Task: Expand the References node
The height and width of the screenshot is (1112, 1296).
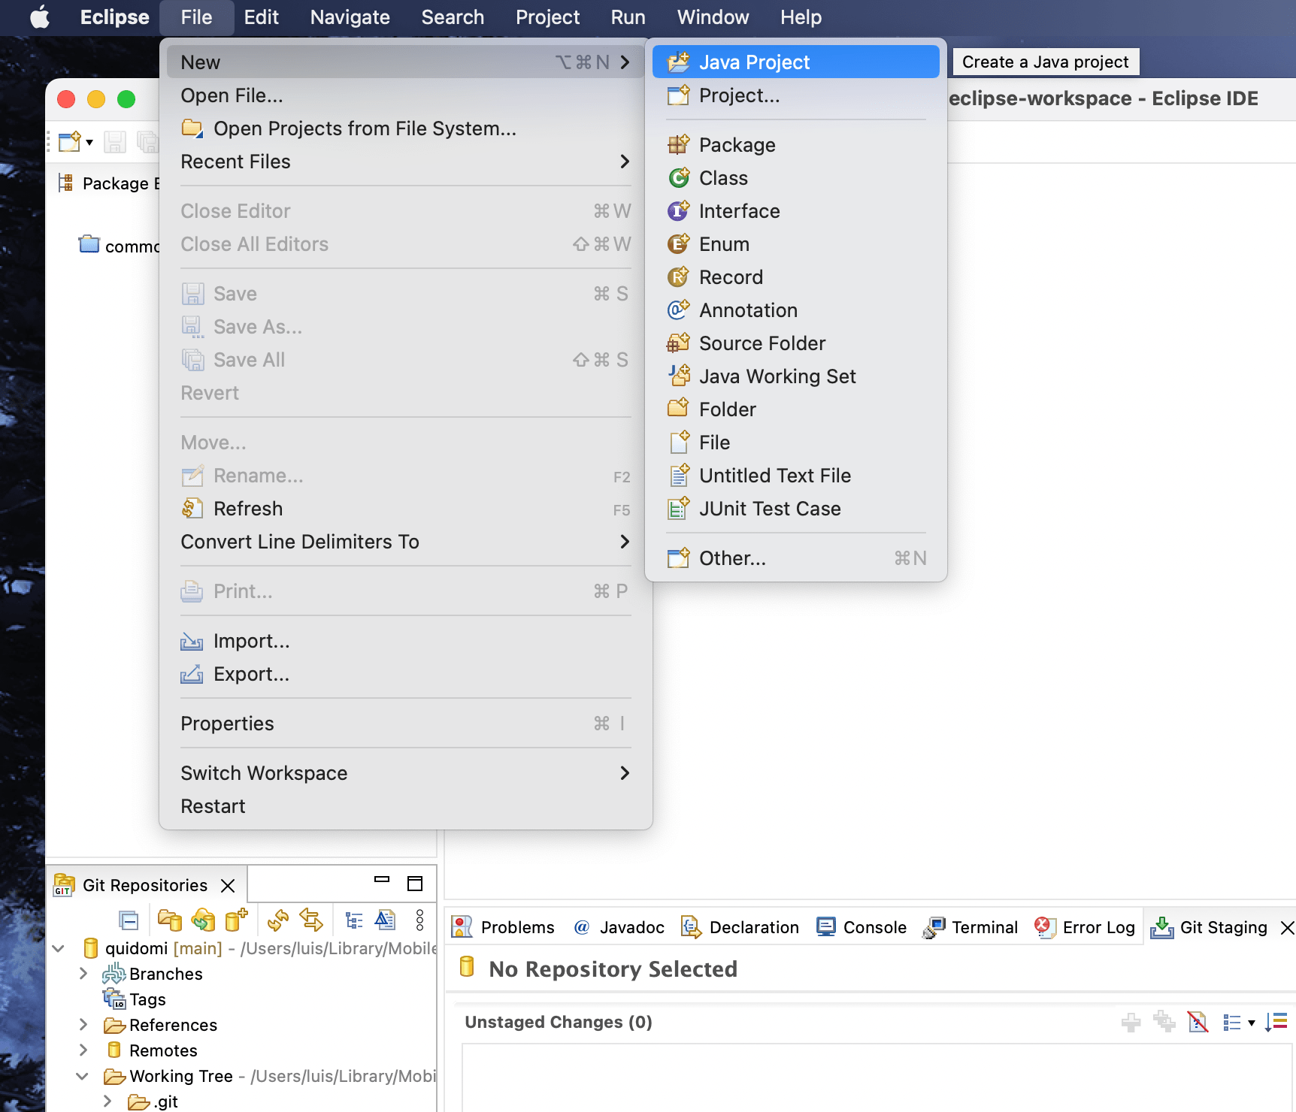Action: pos(83,1025)
